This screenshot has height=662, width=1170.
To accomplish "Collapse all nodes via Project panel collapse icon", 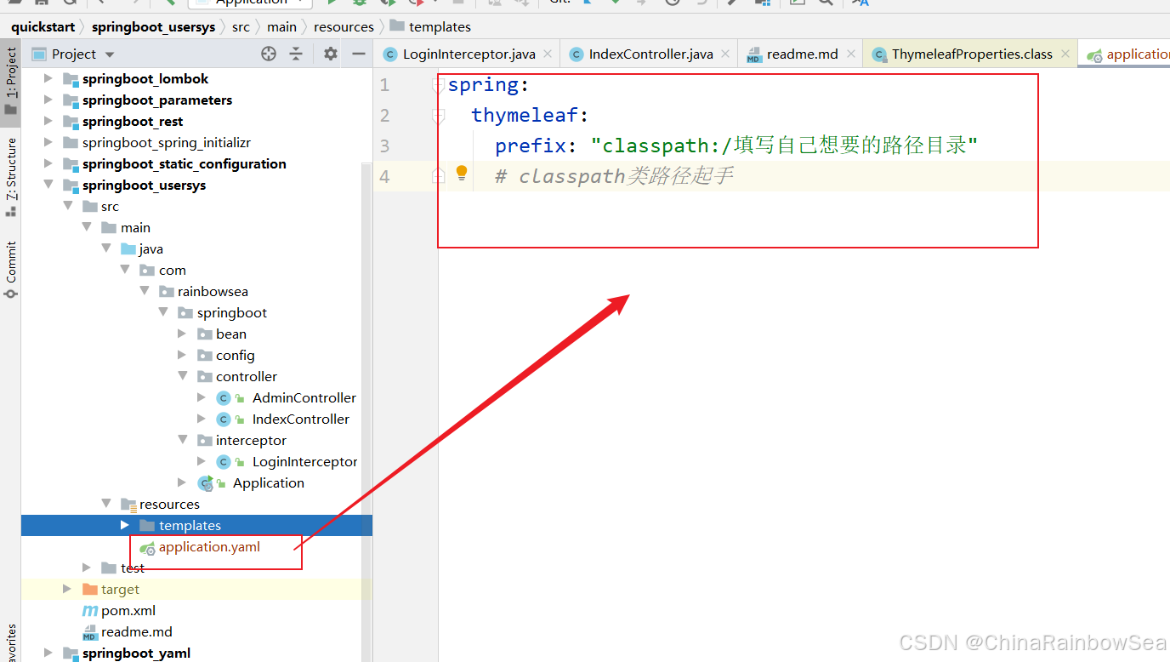I will tap(296, 54).
